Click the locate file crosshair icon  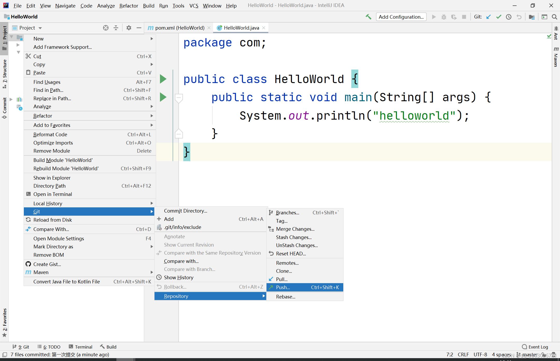(x=106, y=28)
